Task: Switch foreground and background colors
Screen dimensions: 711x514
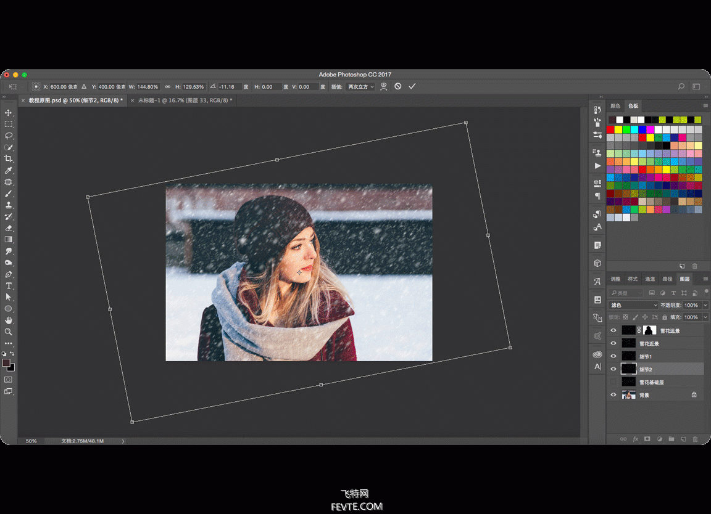Action: coord(12,354)
